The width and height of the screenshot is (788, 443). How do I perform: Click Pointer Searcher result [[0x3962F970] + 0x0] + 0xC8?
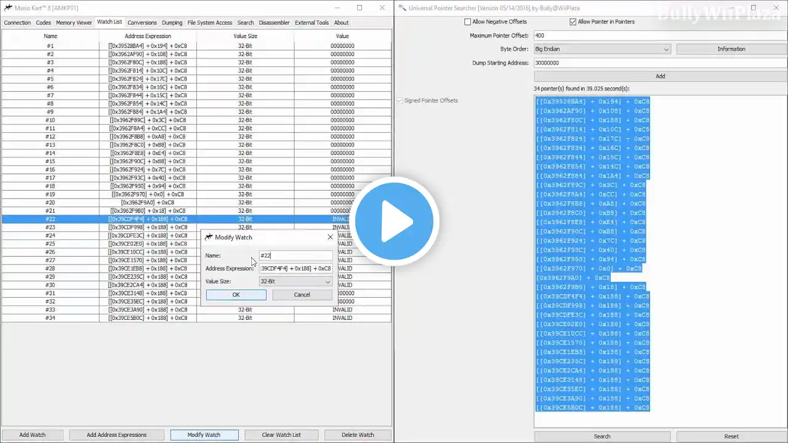pos(589,268)
